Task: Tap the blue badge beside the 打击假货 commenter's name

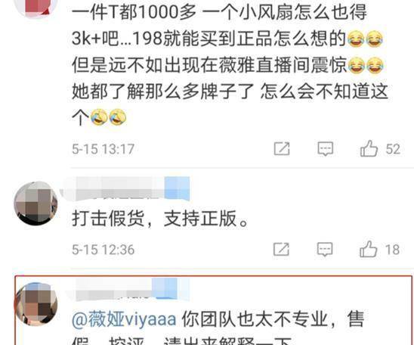Action: 177,188
